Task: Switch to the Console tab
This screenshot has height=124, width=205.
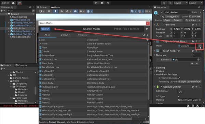Action: coord(21,65)
